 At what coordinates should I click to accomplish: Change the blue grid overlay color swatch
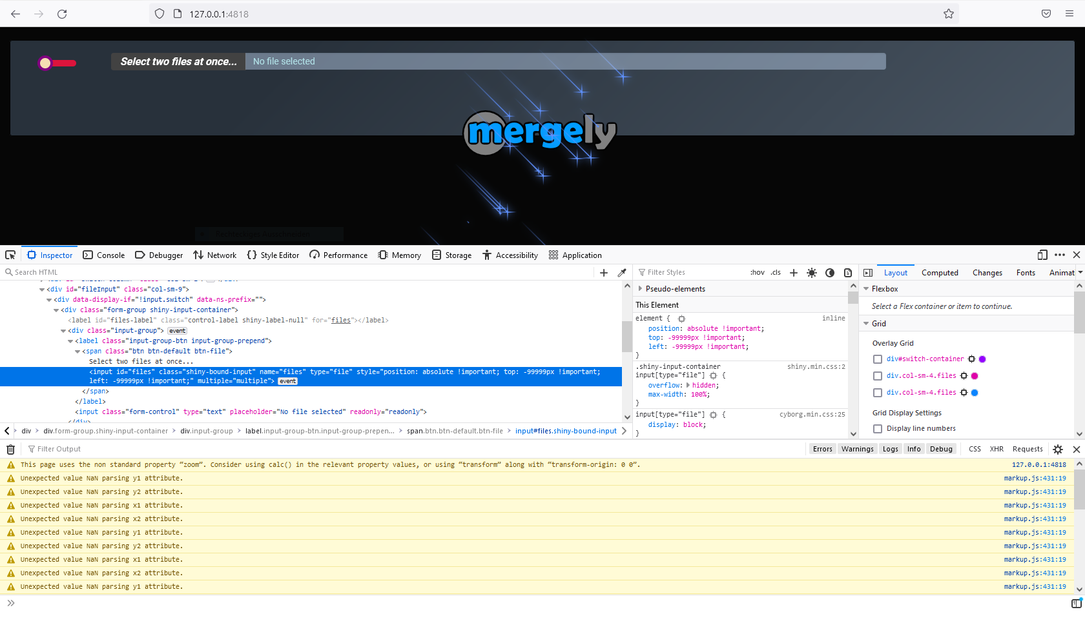click(975, 393)
